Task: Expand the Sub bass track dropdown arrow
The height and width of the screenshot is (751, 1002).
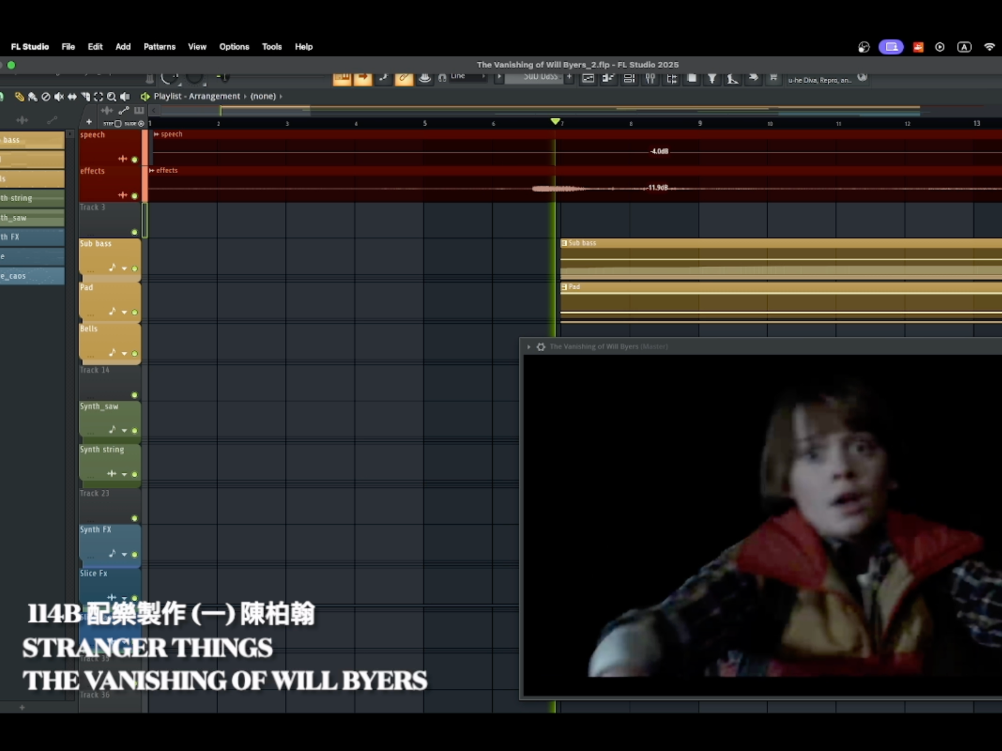Action: point(124,269)
